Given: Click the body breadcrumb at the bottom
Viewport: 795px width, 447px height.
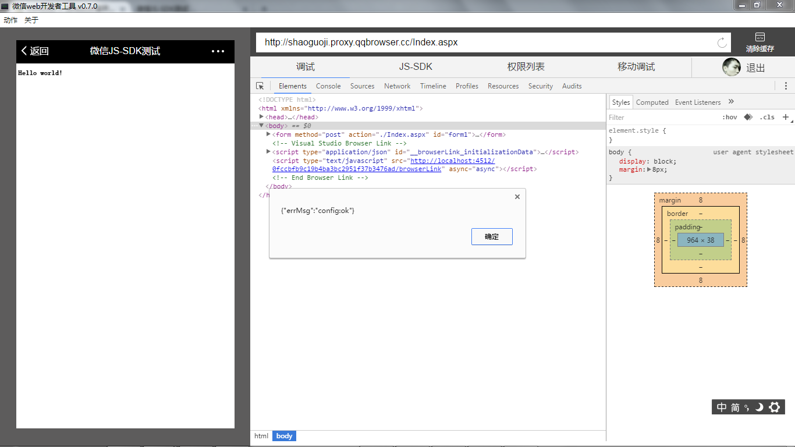Looking at the screenshot, I should (x=284, y=436).
